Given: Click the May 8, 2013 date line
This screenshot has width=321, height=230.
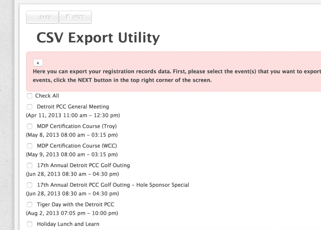Looking at the screenshot, I should coord(72,135).
